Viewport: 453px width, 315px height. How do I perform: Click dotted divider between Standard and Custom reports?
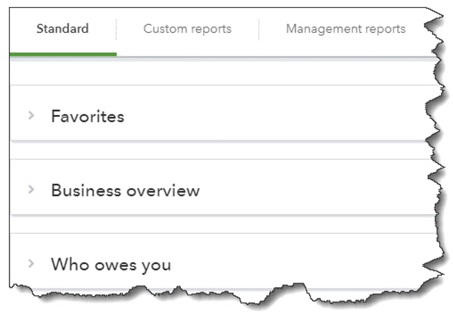[116, 30]
